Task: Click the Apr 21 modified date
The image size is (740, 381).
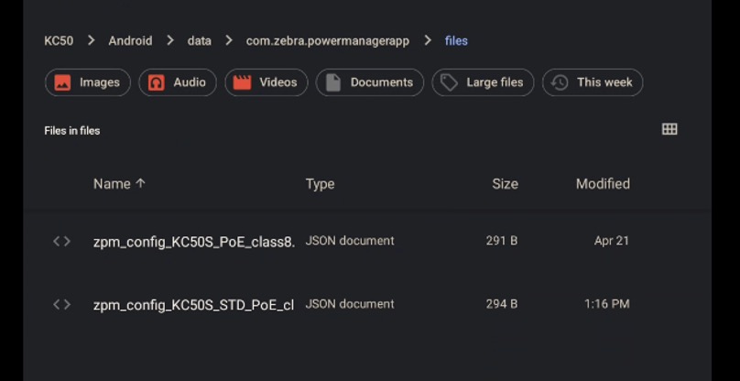Action: coord(612,241)
